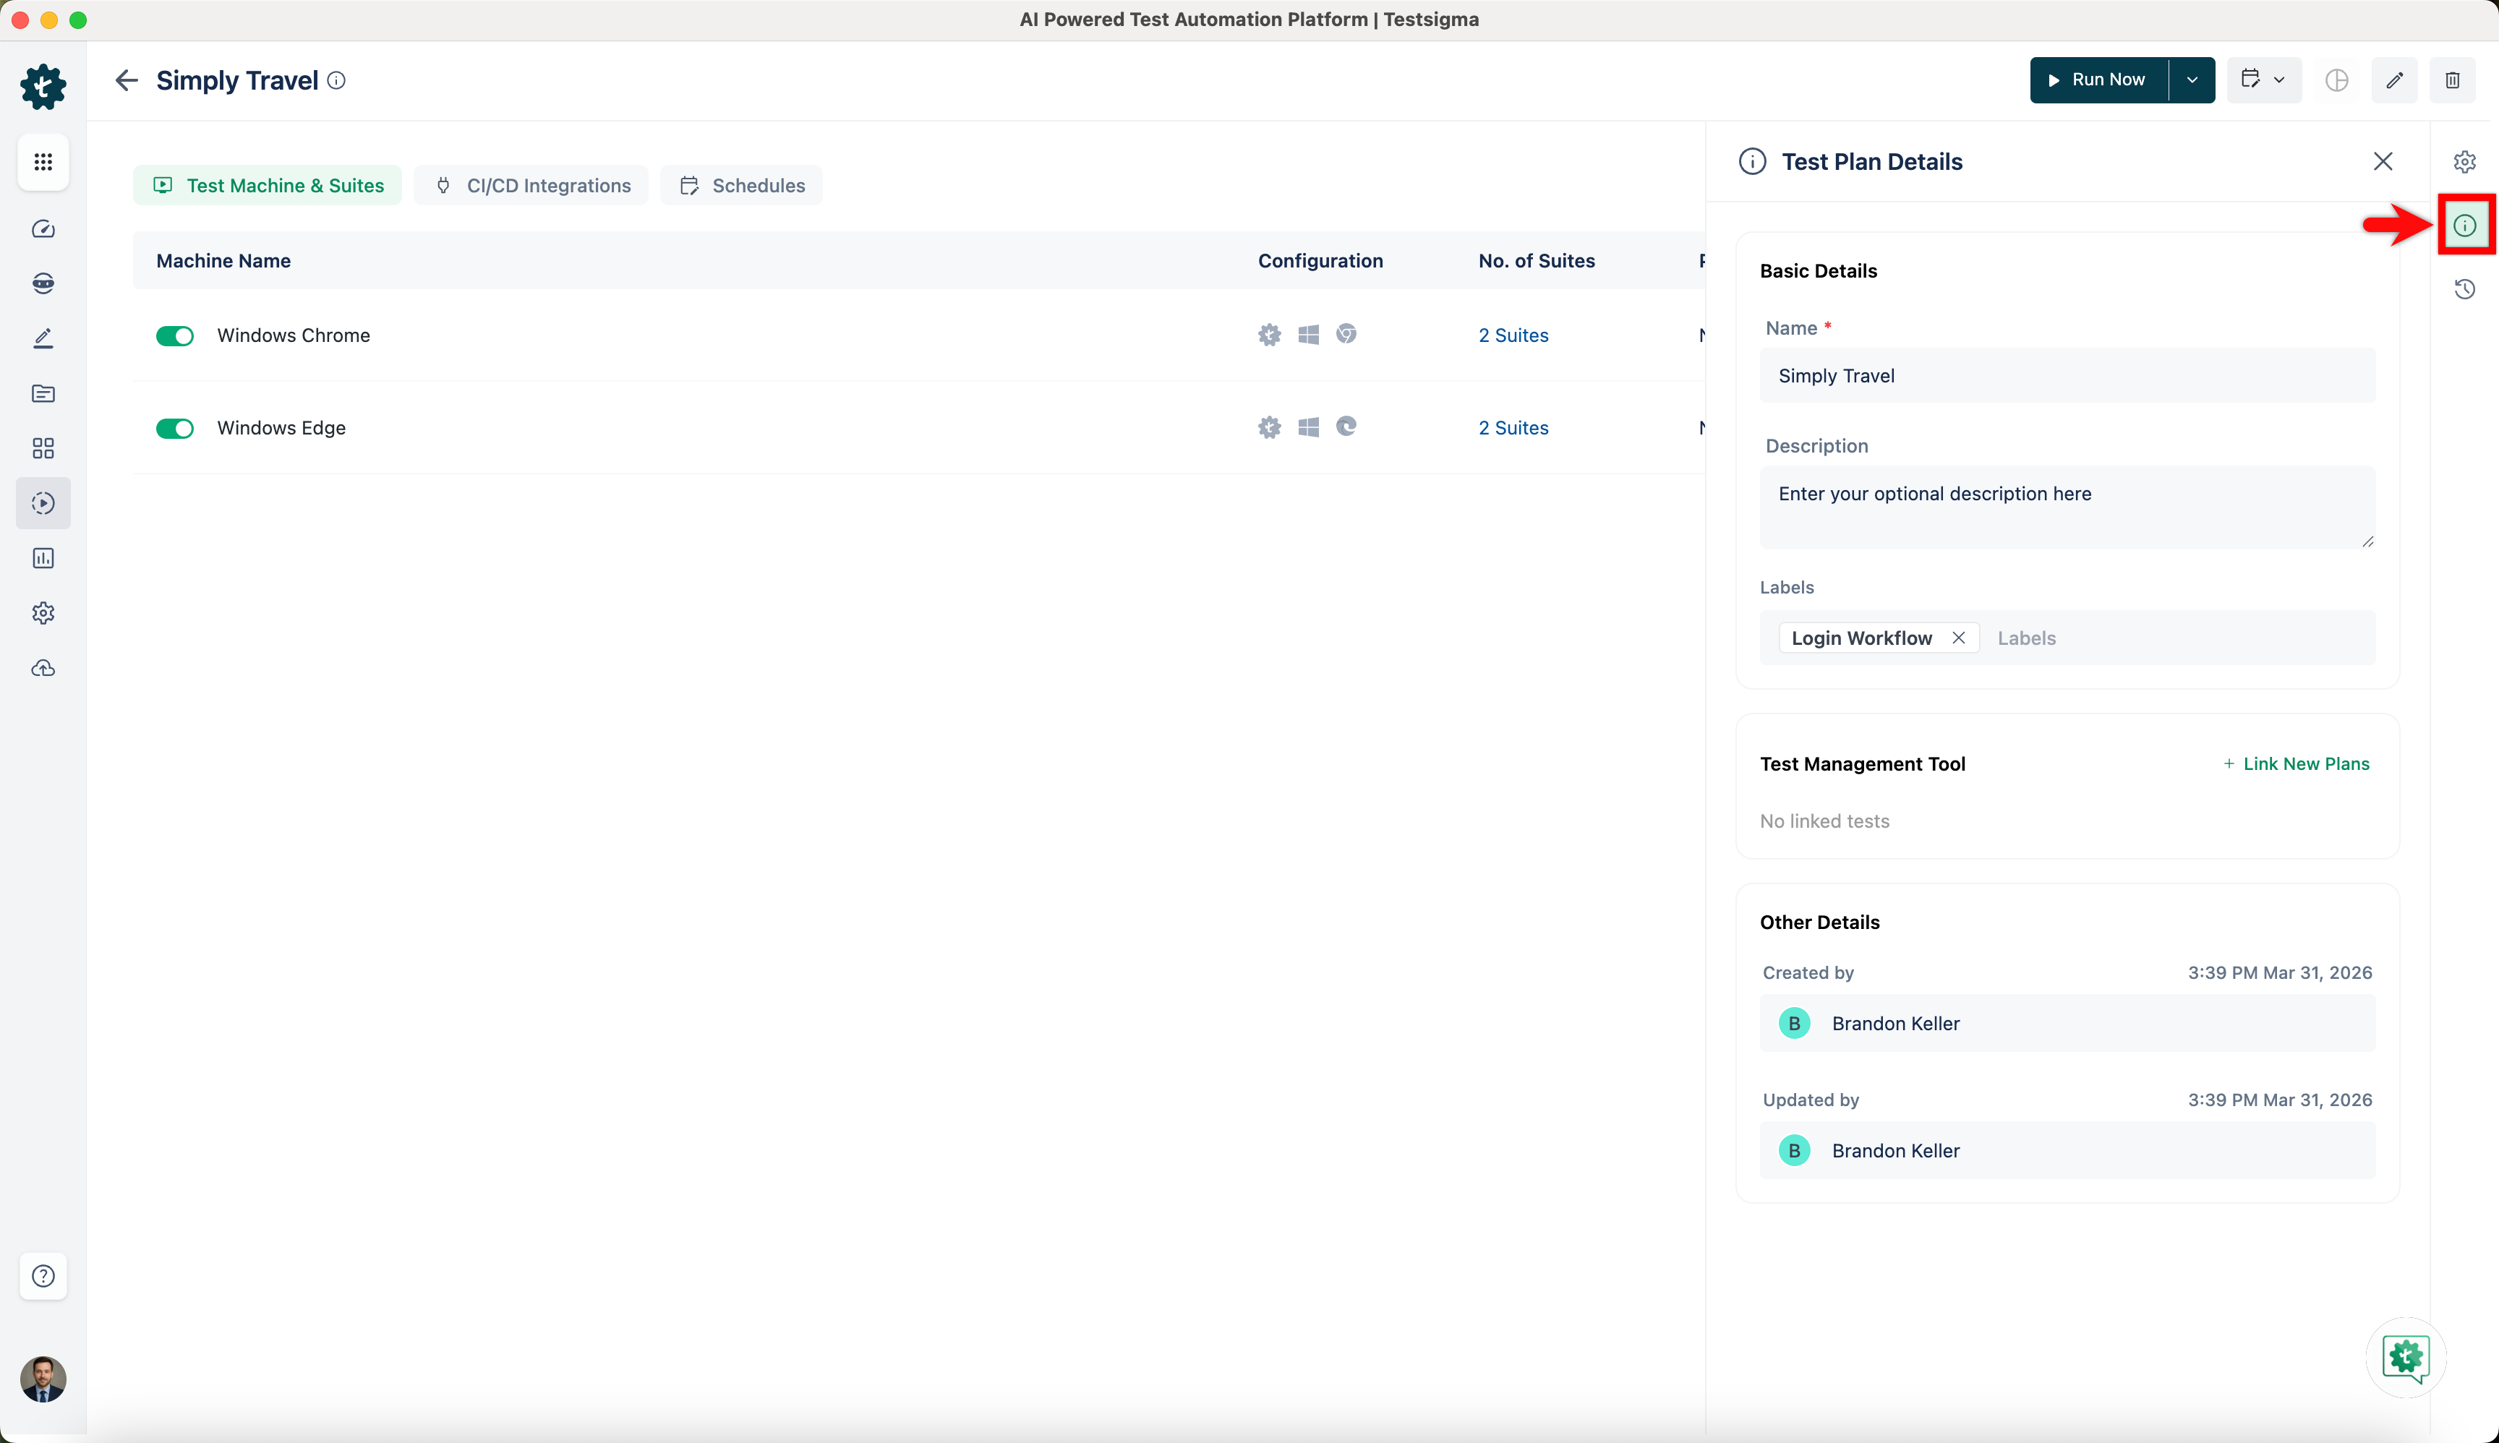Click Link New Plans link

(2296, 763)
